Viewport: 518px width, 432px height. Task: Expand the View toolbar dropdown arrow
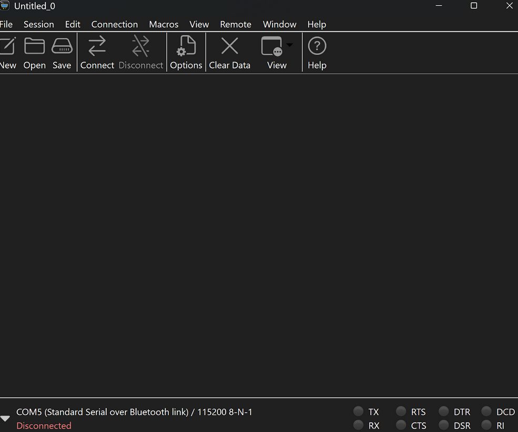coord(289,45)
